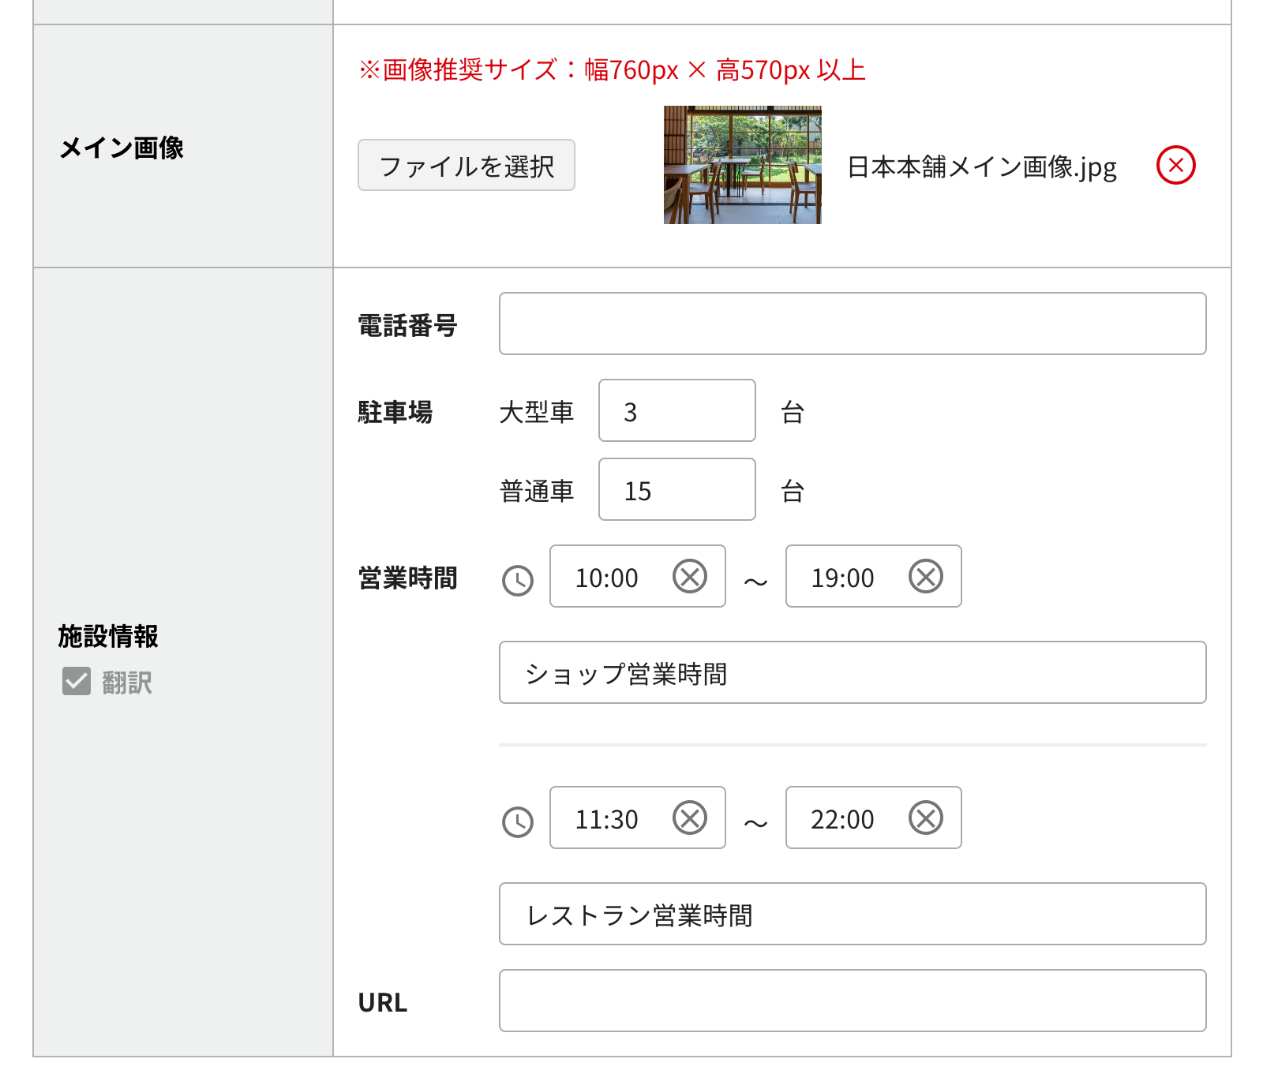Screen dimensions: 1263x1085
Task: Toggle the 翻訳 checkbox
Action: [x=77, y=681]
